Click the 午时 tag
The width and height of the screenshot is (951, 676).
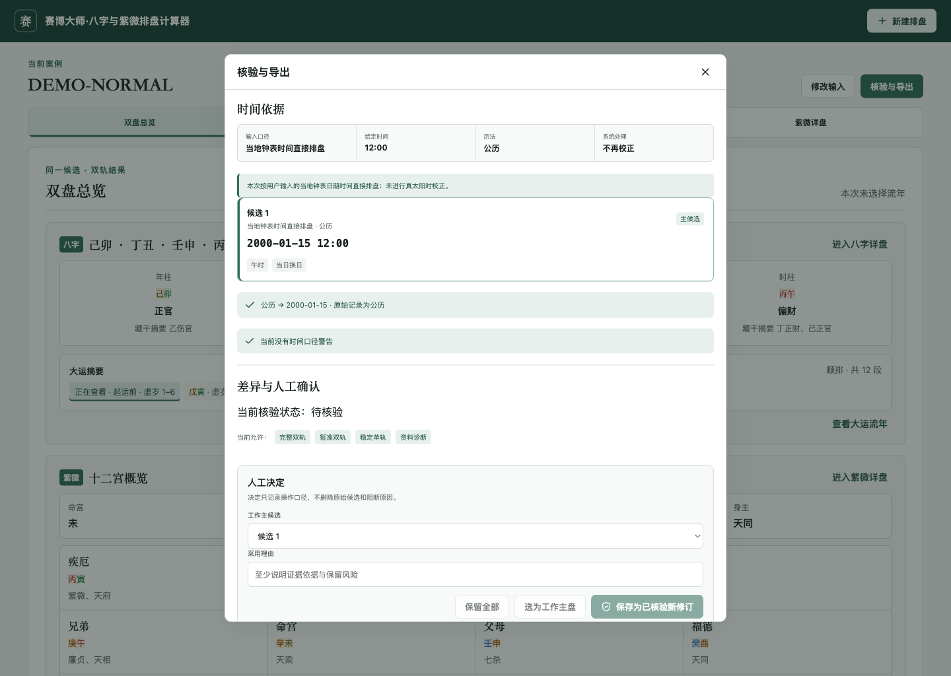(x=258, y=265)
